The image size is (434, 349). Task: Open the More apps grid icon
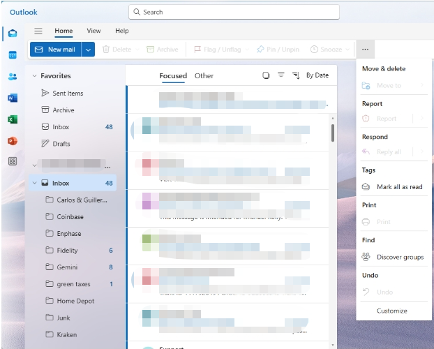(x=13, y=161)
